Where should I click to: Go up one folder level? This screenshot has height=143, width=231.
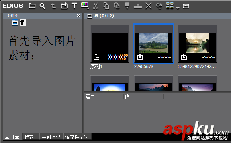click(x=53, y=6)
